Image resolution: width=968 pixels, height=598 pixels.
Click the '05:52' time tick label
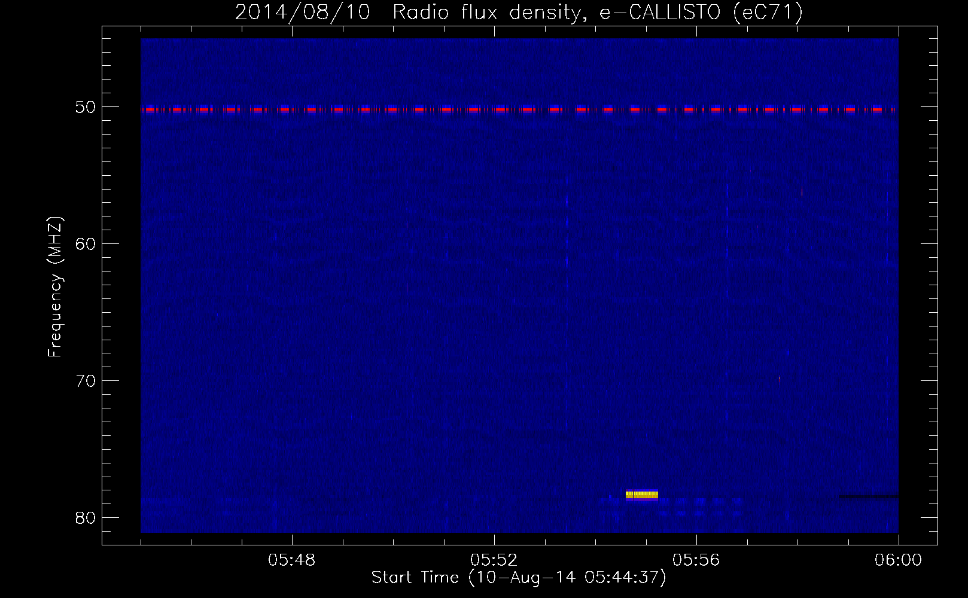494,560
